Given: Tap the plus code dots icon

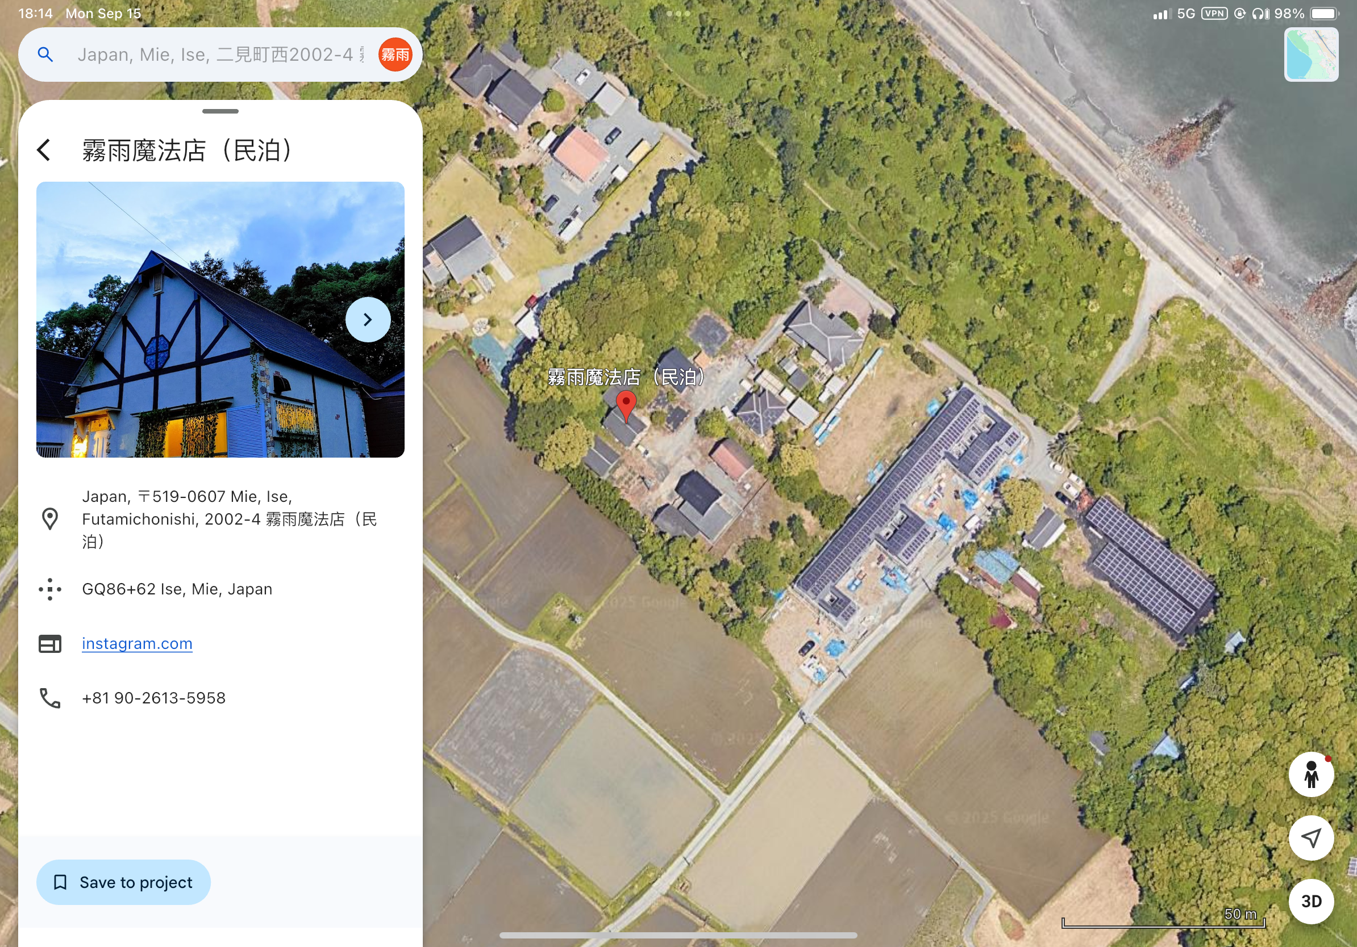Looking at the screenshot, I should point(49,589).
